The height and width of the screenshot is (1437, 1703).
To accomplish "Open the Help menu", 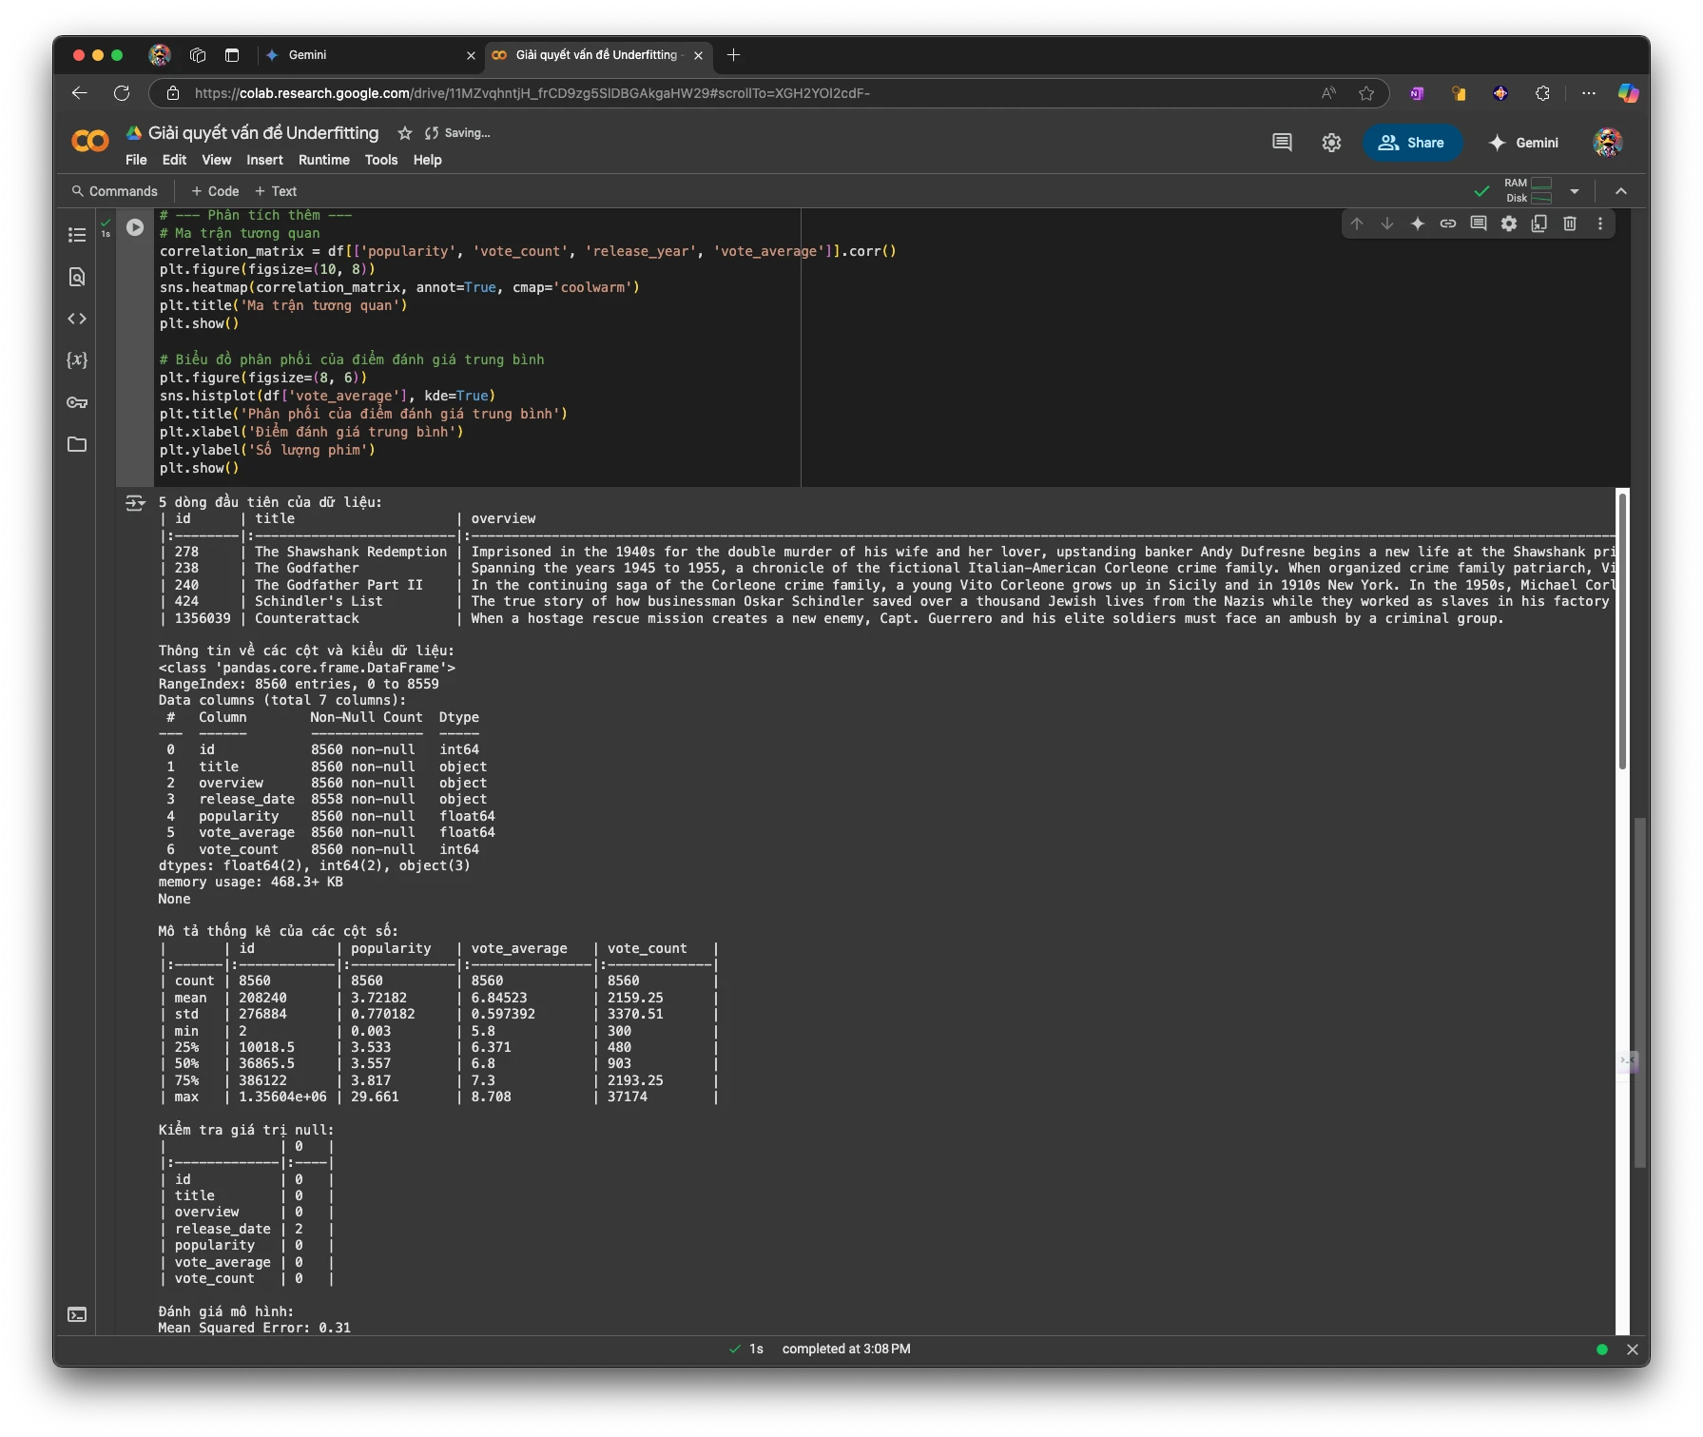I will click(x=427, y=160).
